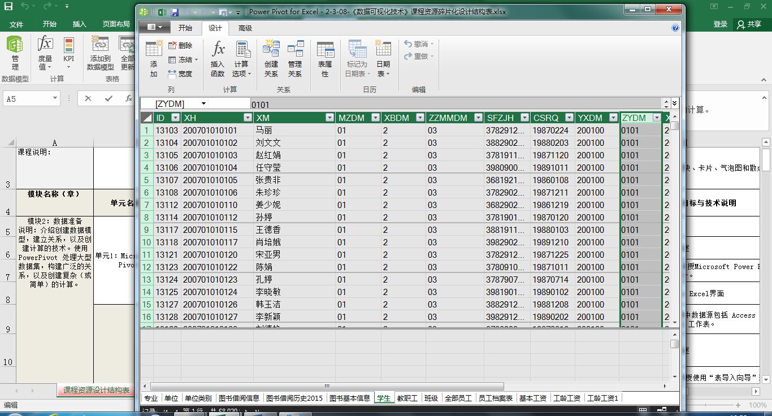
Task: Open 图书借阅历史2015 table tab
Action: pyautogui.click(x=294, y=398)
